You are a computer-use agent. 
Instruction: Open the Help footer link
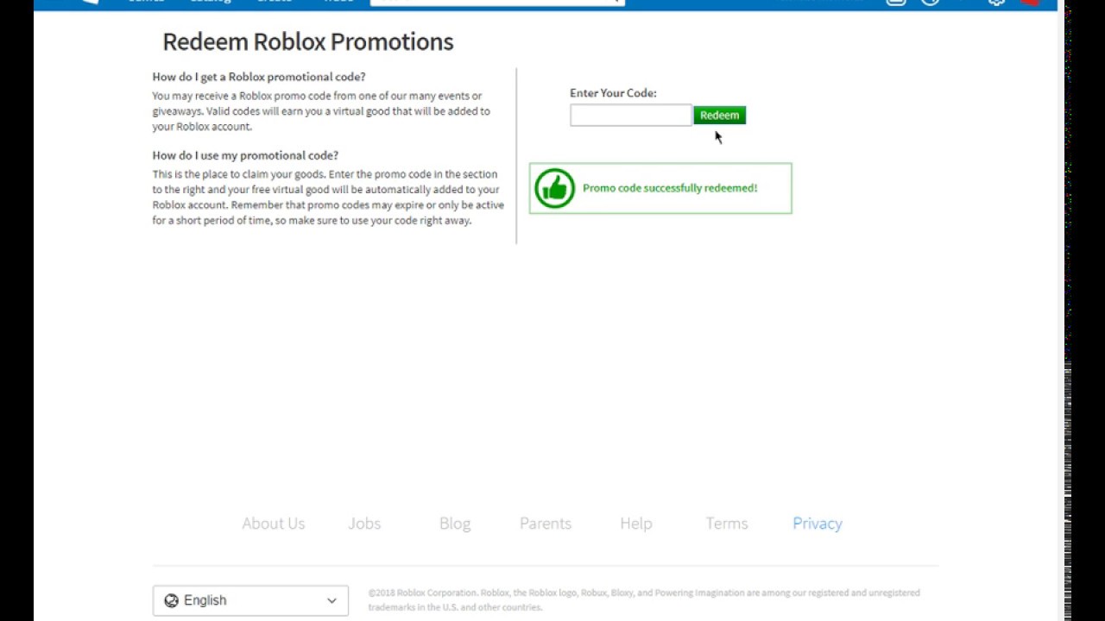click(636, 524)
